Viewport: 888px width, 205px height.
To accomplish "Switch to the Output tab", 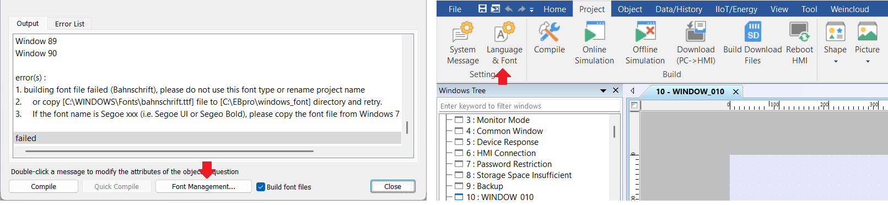I will tap(28, 23).
